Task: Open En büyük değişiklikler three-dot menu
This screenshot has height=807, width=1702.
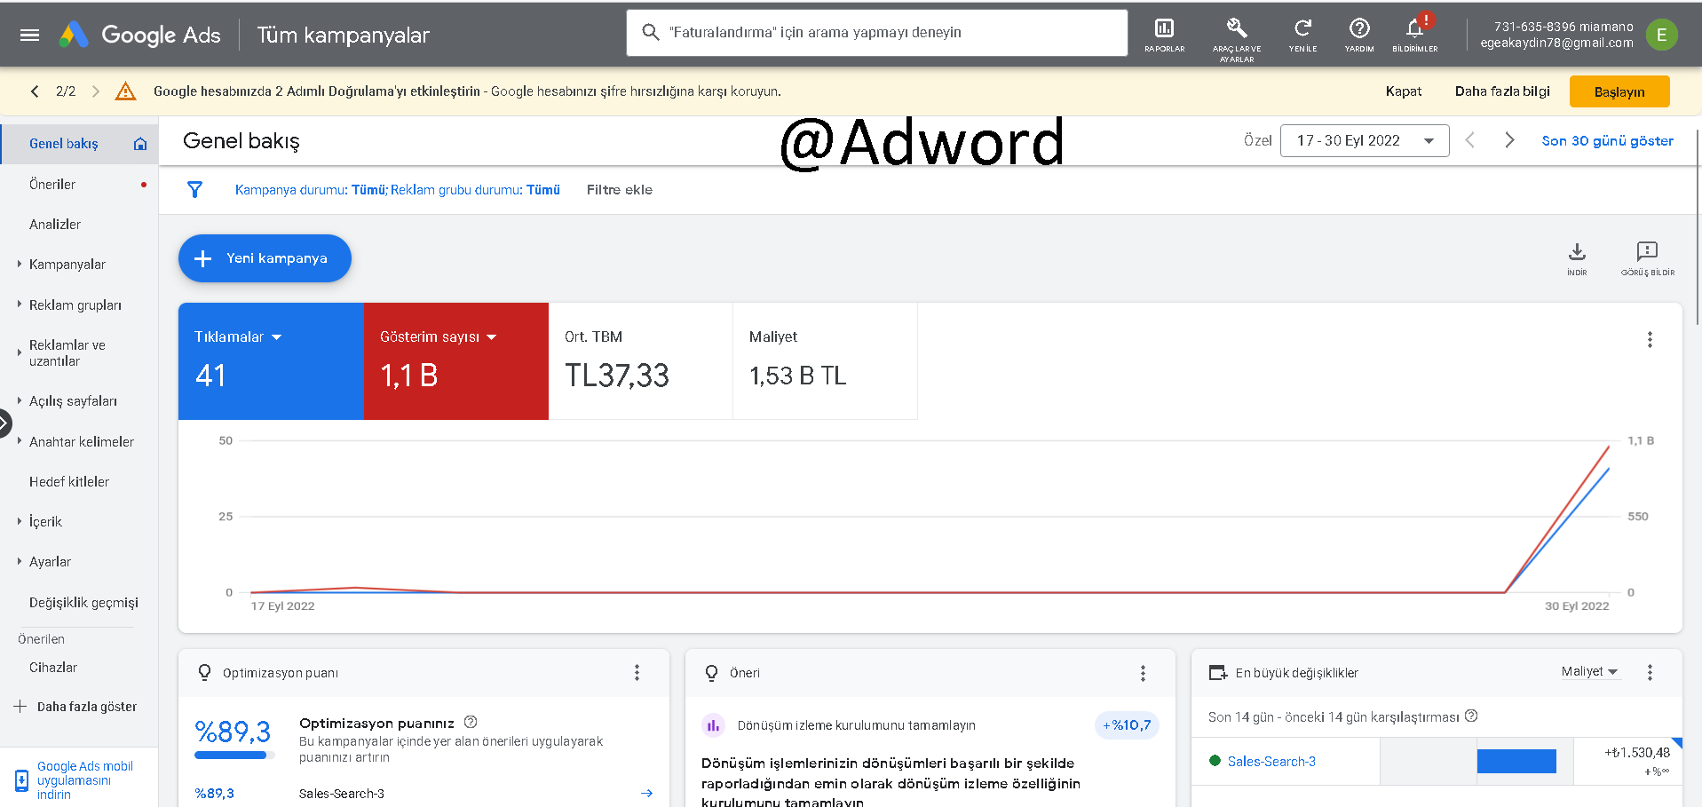Action: pyautogui.click(x=1650, y=673)
